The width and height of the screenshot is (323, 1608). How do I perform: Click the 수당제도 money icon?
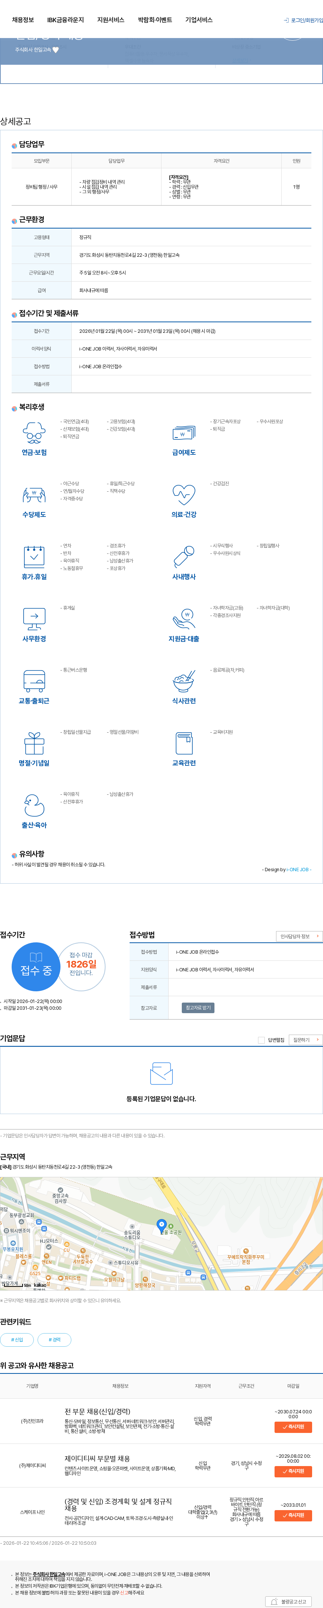tap(34, 494)
